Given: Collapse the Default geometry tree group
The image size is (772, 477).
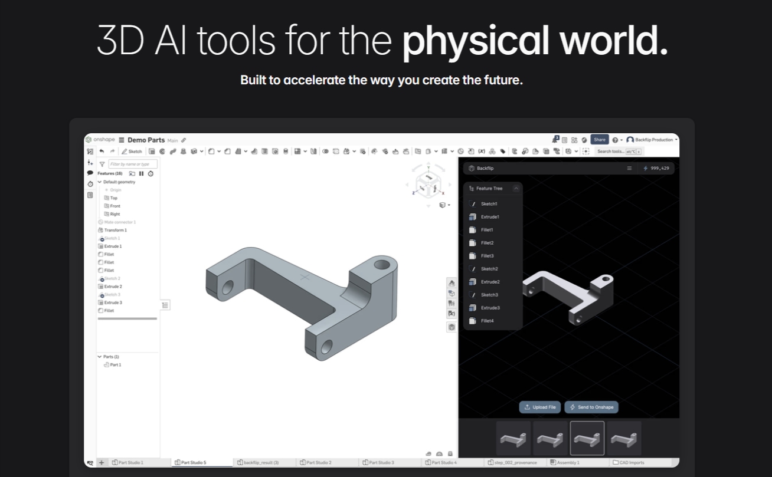Looking at the screenshot, I should 100,182.
